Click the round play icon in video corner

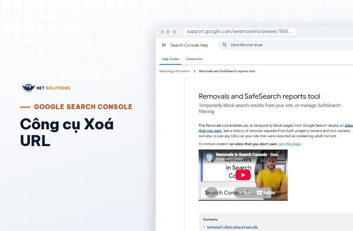[212, 193]
